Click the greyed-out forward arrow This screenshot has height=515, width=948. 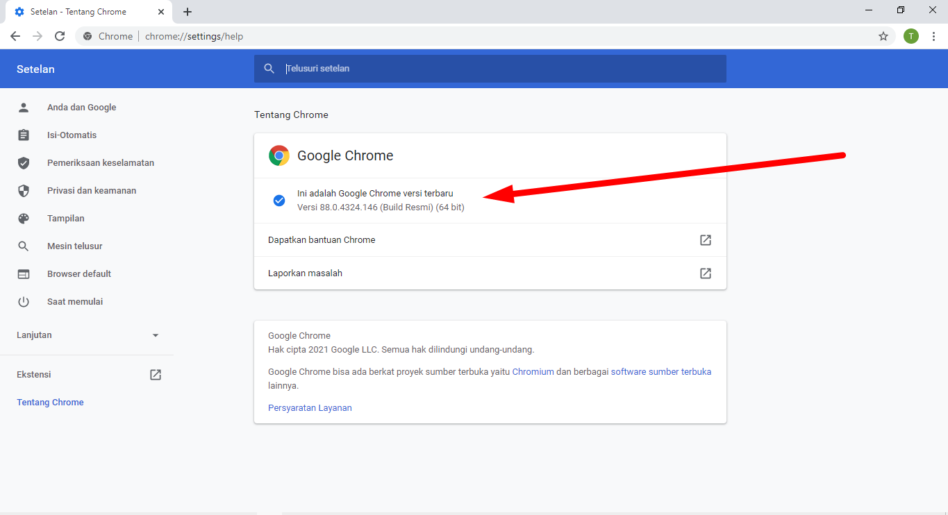(38, 36)
